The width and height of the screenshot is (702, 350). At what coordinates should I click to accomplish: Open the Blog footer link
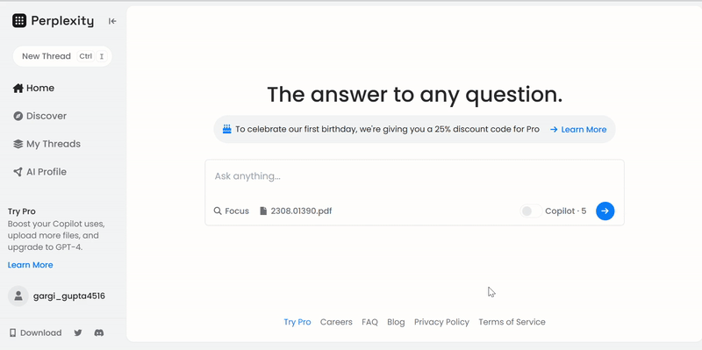397,322
